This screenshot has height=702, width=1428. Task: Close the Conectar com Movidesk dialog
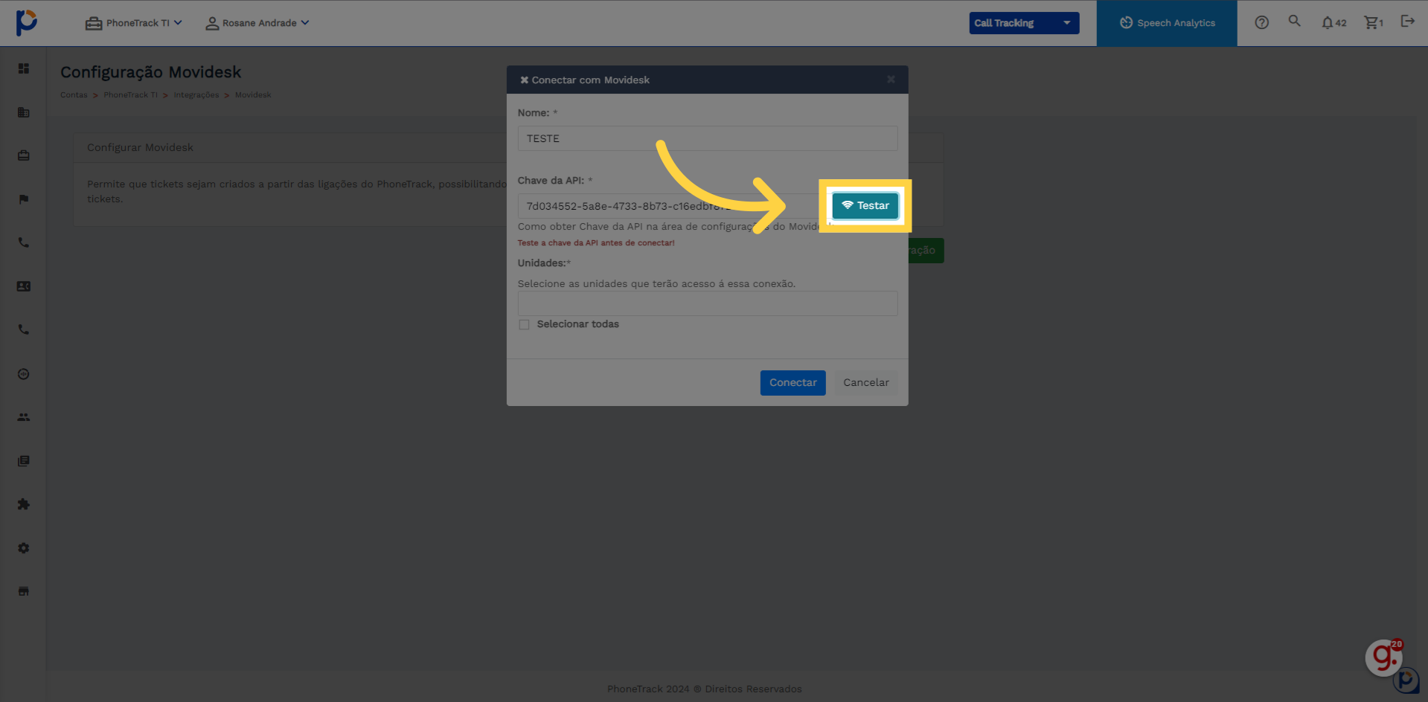coord(891,79)
